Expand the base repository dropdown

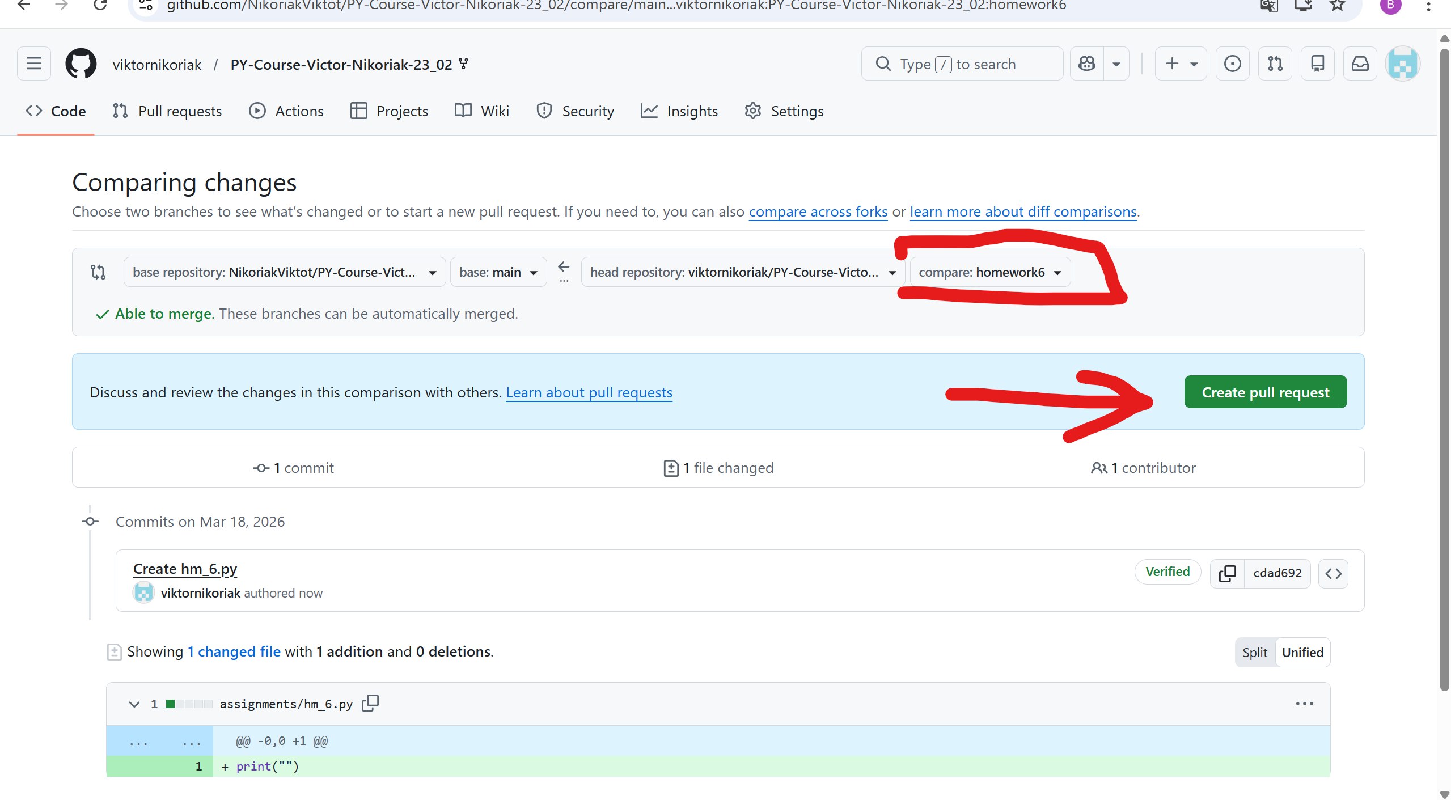pyautogui.click(x=285, y=272)
